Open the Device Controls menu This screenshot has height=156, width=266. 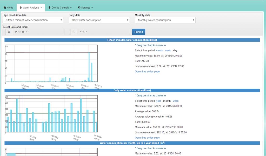point(60,8)
